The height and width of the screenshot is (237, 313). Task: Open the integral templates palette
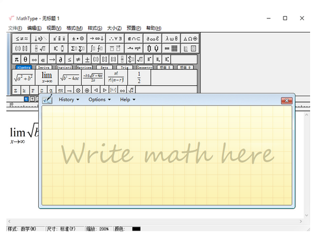coord(97,49)
